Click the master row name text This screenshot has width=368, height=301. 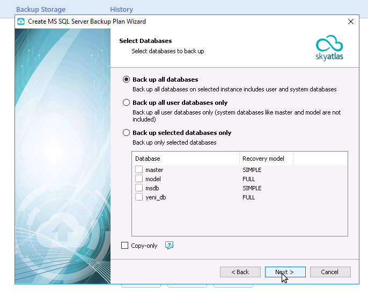tap(154, 170)
